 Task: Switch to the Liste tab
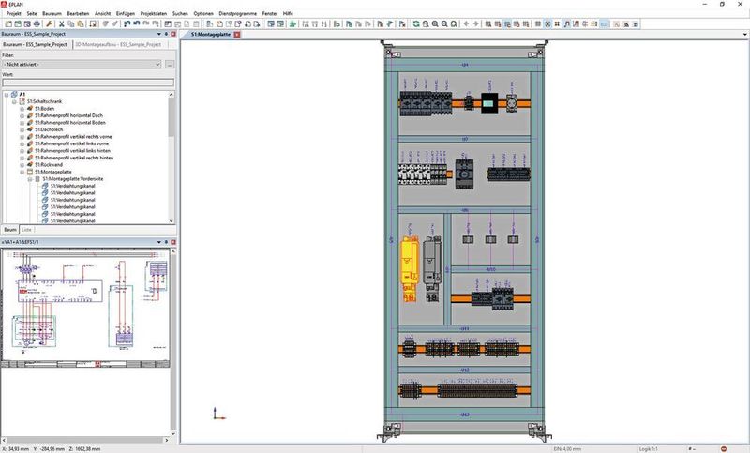26,230
